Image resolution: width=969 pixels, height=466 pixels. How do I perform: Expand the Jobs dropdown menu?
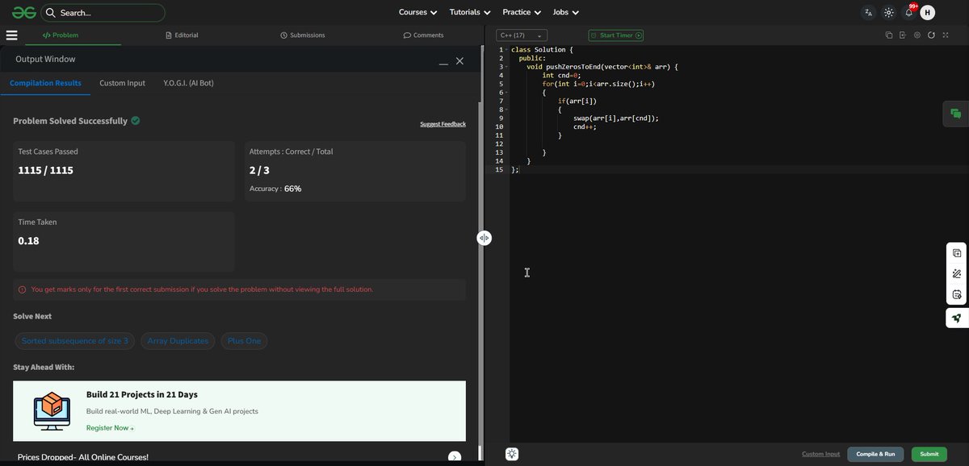566,12
